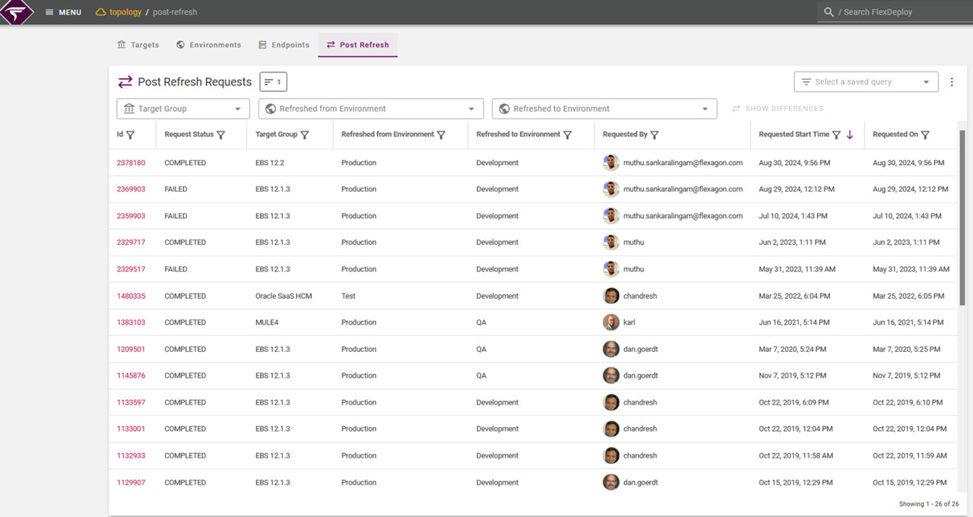Open filter for Requested By column
The image size is (973, 517).
654,135
